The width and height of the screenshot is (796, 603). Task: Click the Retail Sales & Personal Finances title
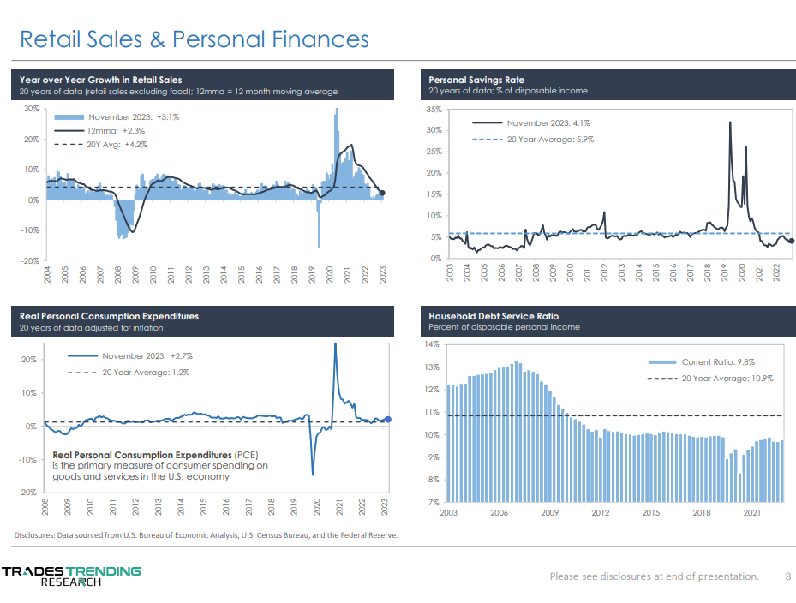(x=195, y=39)
